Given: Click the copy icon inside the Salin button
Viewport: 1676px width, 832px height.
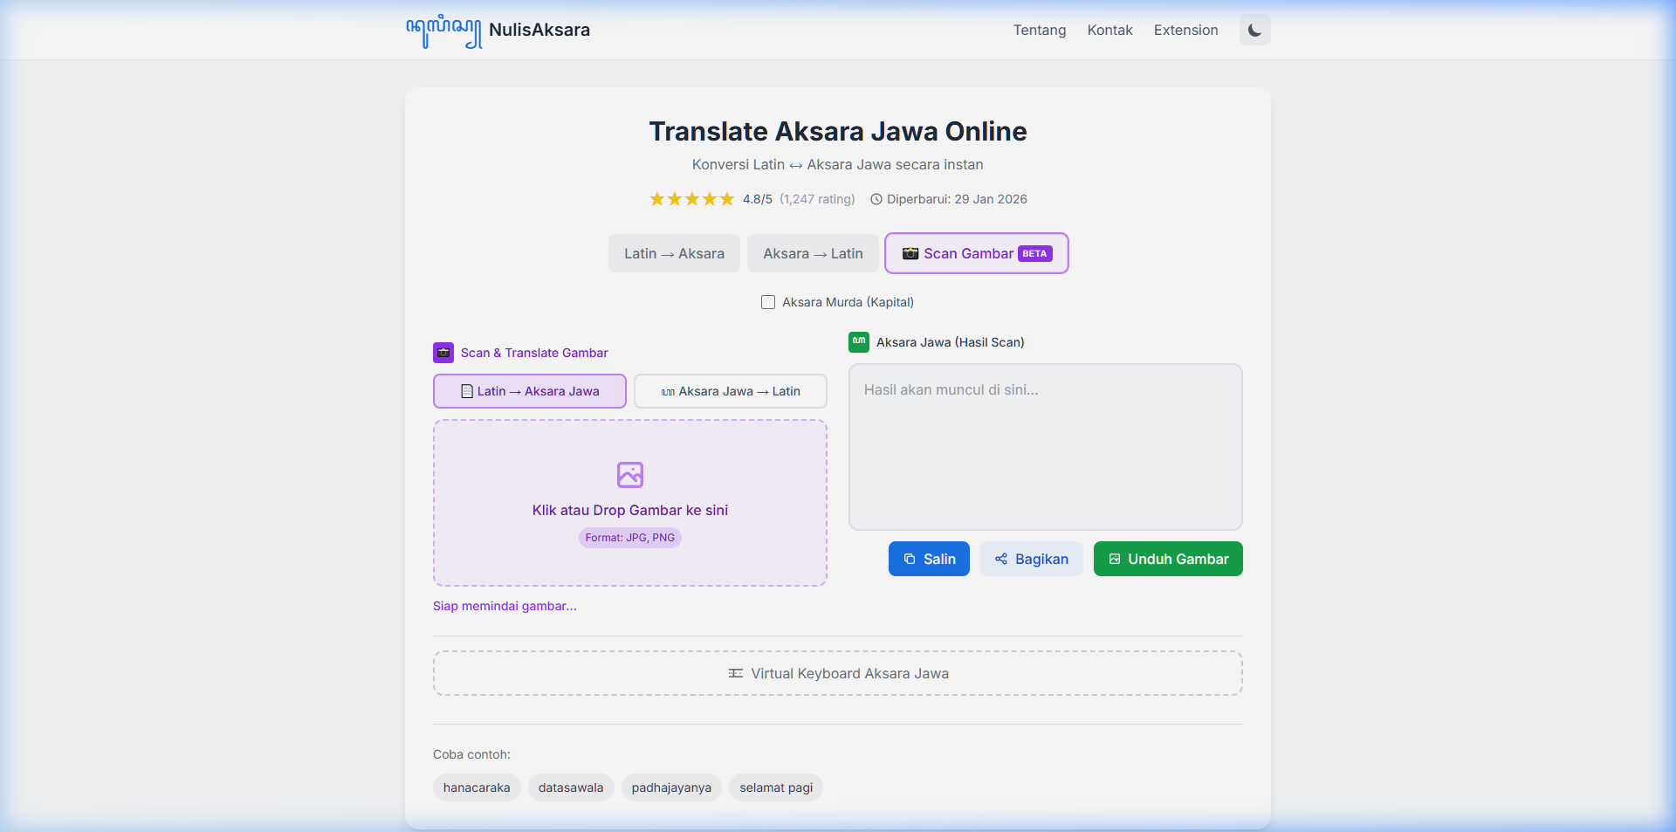Looking at the screenshot, I should [910, 559].
